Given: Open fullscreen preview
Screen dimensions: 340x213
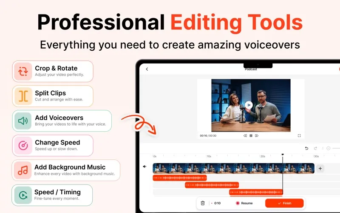Looking at the screenshot, I should point(299,135).
